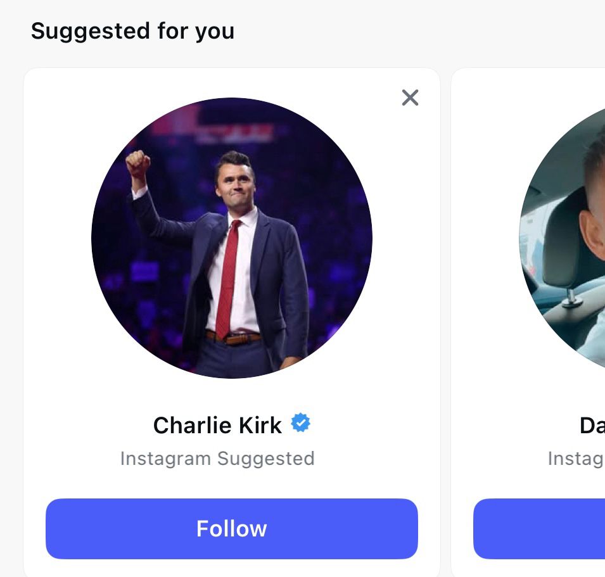Click the blue verified badge beside Charlie Kirk
605x577 pixels.
[x=300, y=423]
